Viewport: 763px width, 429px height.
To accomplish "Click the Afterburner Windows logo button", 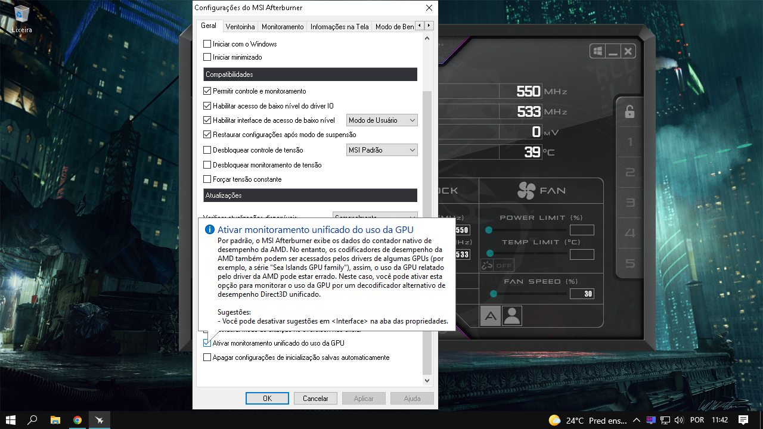I will (598, 51).
